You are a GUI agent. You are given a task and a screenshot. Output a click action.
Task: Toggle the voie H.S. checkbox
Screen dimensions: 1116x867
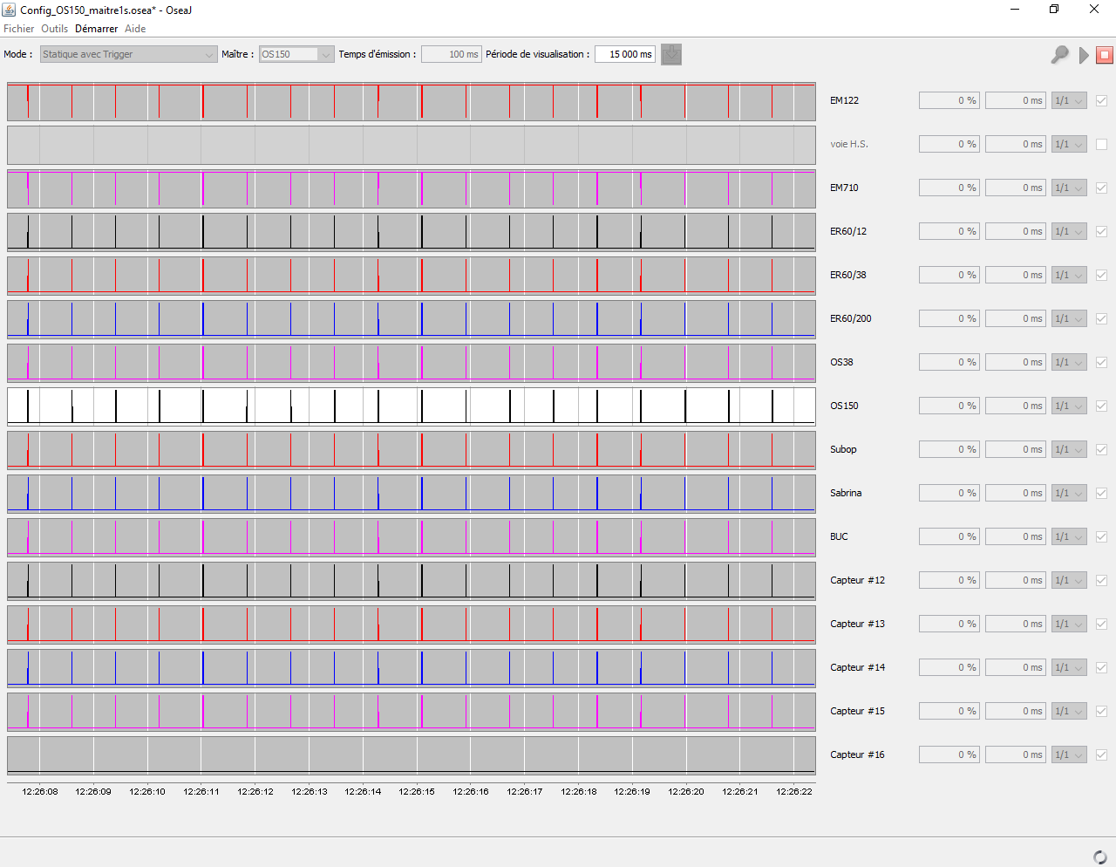[1101, 144]
